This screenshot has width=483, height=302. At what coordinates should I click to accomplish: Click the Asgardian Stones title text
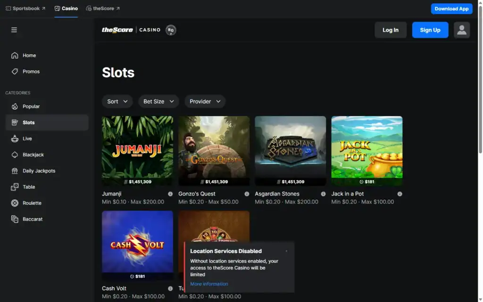pos(277,194)
